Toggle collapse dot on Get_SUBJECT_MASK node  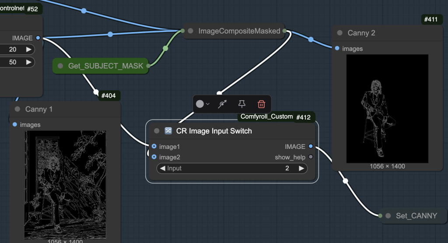click(x=60, y=66)
